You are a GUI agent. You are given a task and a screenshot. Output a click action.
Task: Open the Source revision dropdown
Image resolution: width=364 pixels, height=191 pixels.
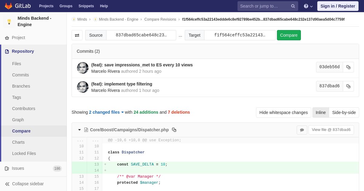(x=141, y=35)
